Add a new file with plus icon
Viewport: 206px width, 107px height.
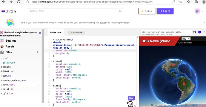click(38, 52)
